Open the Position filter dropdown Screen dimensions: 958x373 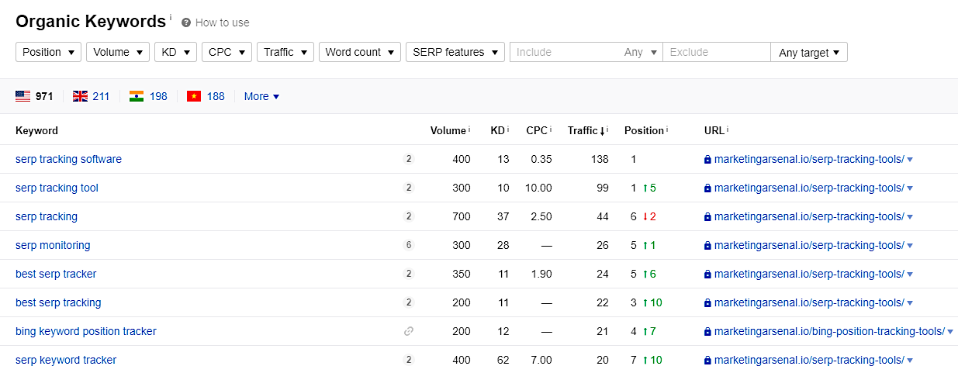point(48,52)
